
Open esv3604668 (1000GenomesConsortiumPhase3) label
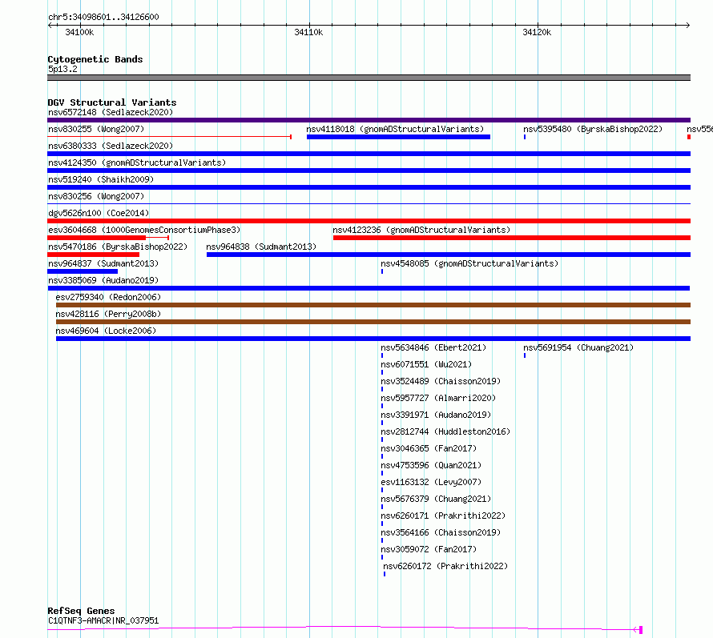point(144,230)
